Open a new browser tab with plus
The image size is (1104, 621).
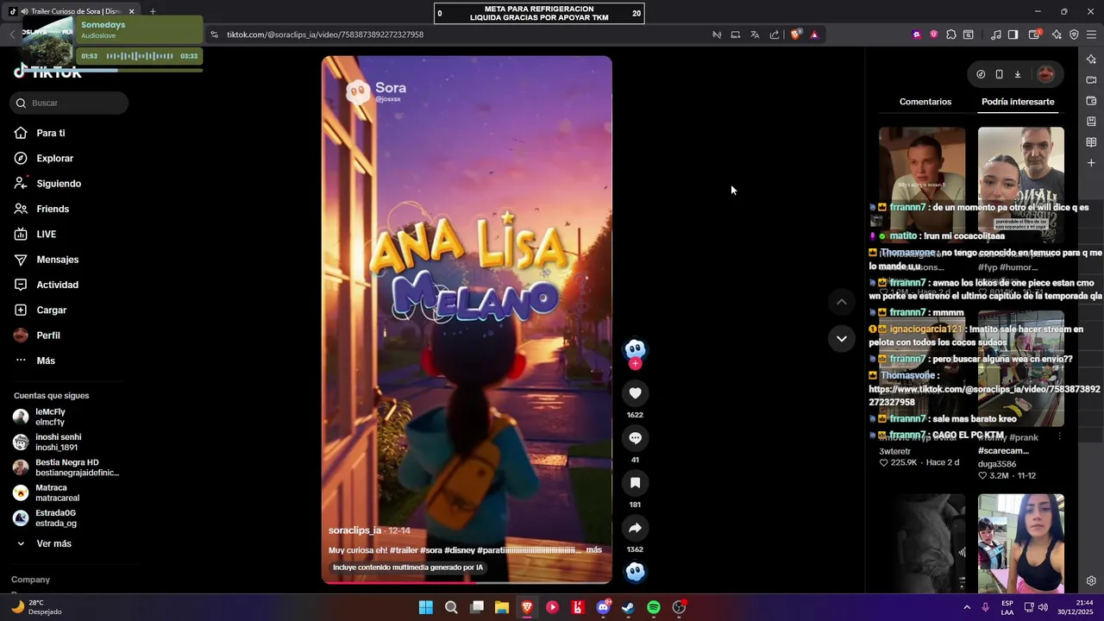coord(153,11)
